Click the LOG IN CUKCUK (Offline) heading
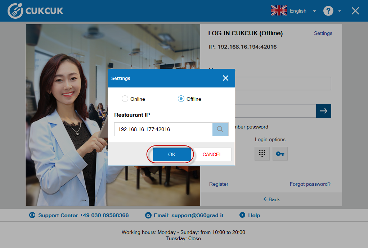Viewport: 368px width, 248px height. 246,33
